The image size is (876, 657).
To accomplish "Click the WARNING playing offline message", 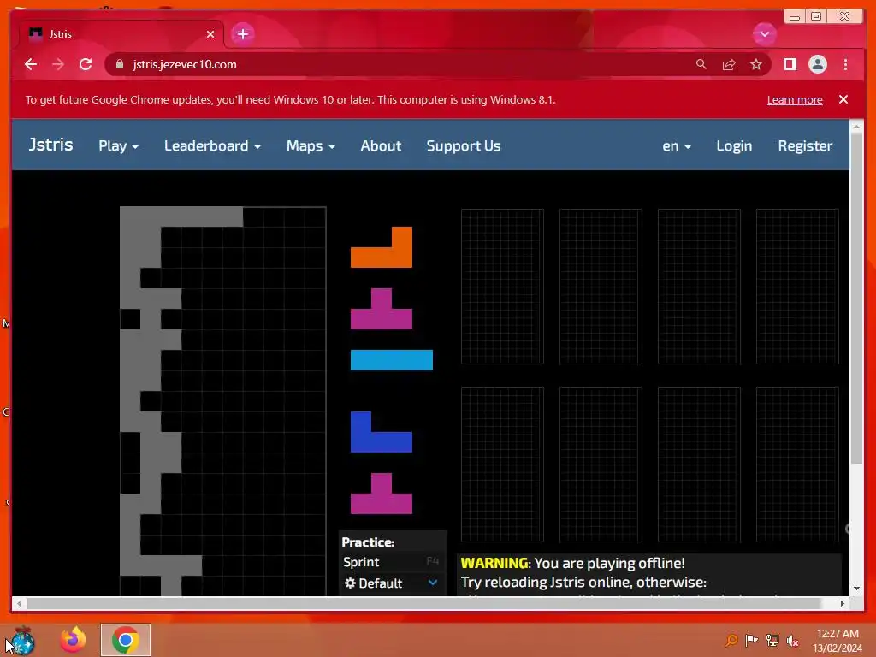I will tap(572, 563).
